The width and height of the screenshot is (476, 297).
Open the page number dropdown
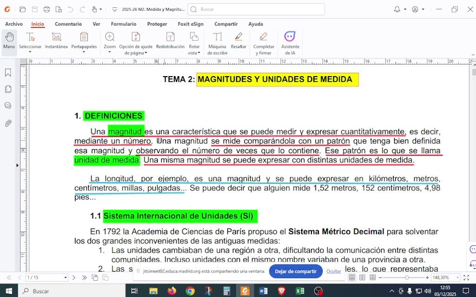(x=65, y=278)
